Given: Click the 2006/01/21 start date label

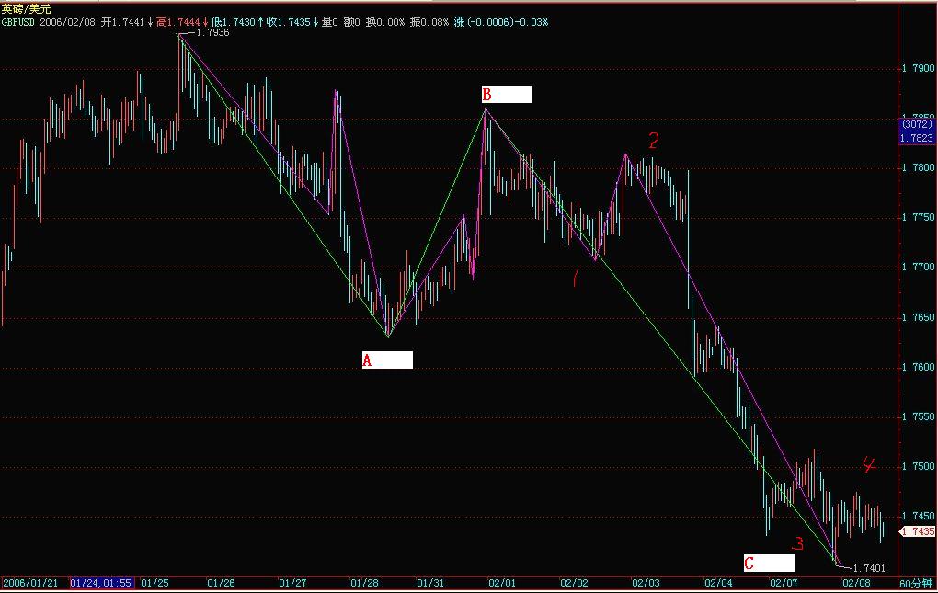Looking at the screenshot, I should click(30, 583).
